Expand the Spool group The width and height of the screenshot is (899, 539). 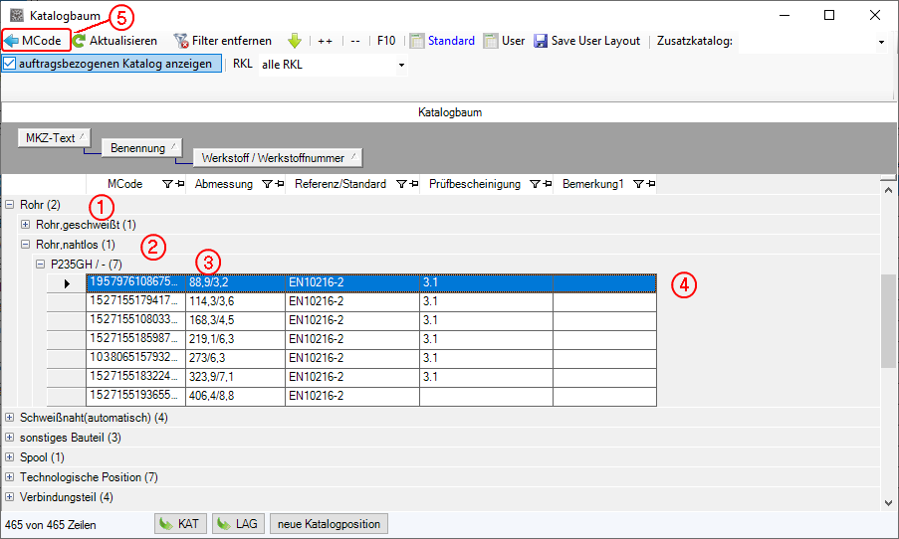point(10,457)
